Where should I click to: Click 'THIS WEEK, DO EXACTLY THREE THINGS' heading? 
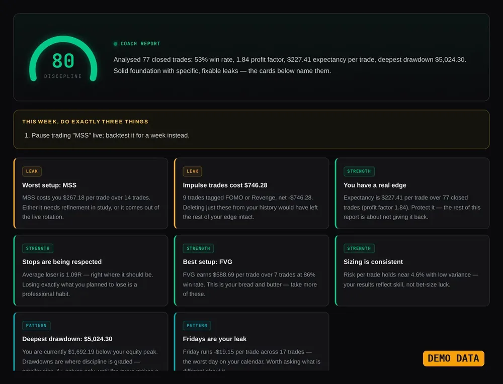click(x=85, y=122)
